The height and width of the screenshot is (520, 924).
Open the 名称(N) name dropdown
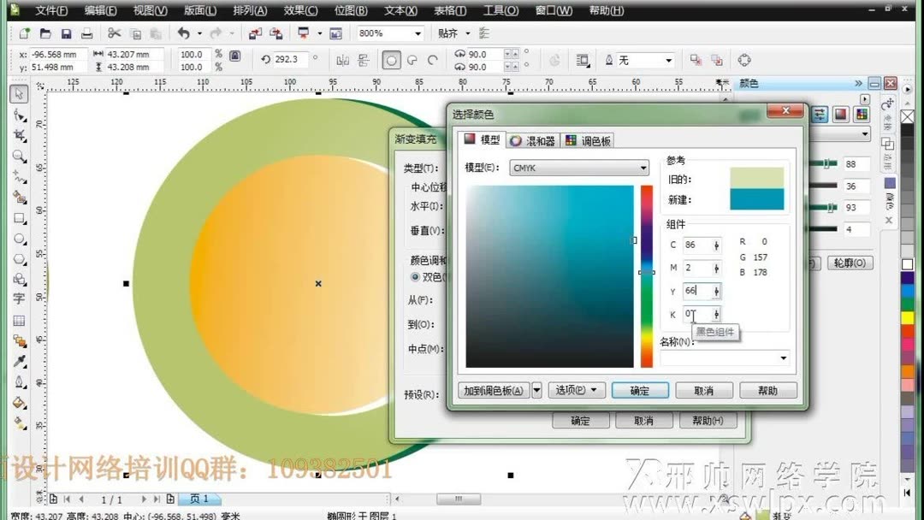[782, 357]
